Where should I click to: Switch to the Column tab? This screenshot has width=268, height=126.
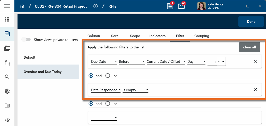tap(94, 36)
